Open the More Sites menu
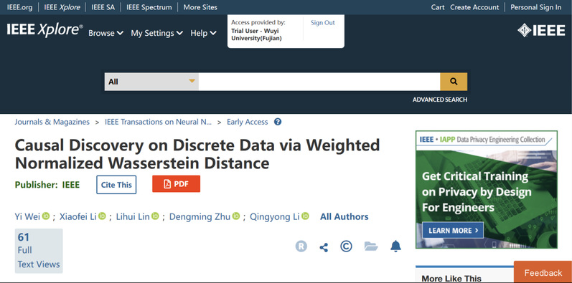Screen dimensions: 572x283 (x=200, y=7)
